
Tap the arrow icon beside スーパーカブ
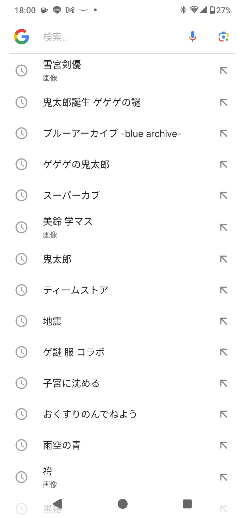[x=223, y=195]
